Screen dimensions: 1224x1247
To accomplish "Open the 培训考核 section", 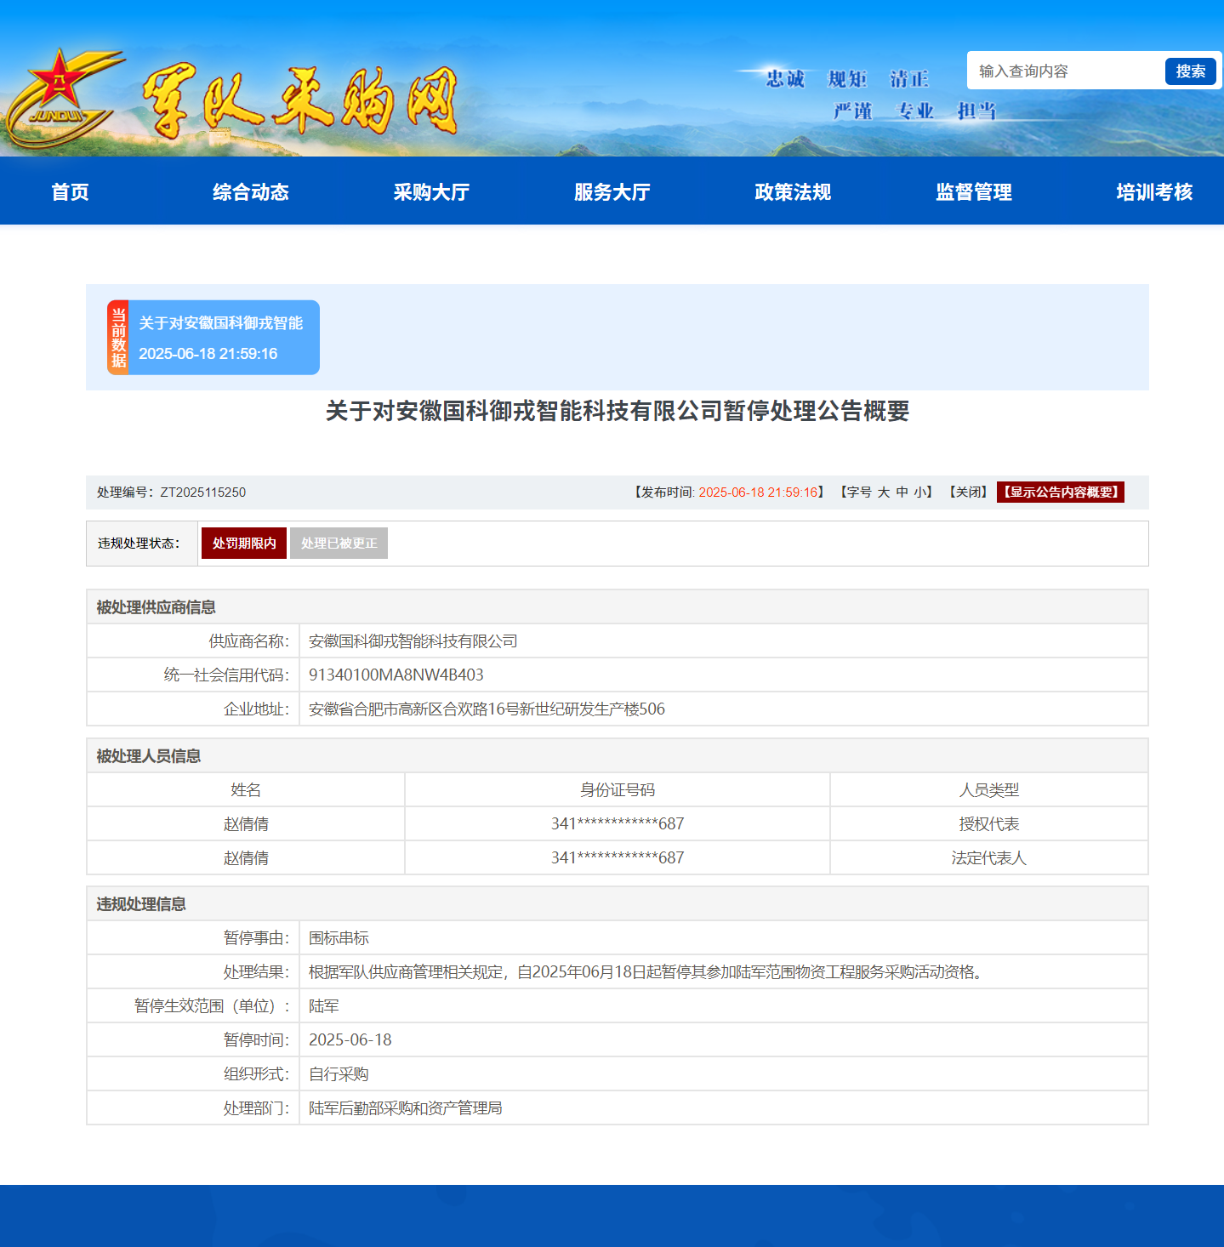I will point(1153,191).
